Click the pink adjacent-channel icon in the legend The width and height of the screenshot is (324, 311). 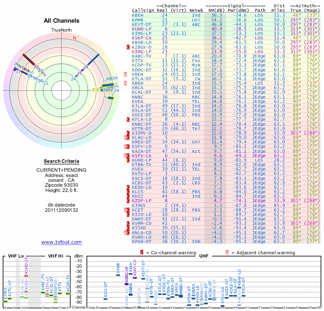point(227,253)
